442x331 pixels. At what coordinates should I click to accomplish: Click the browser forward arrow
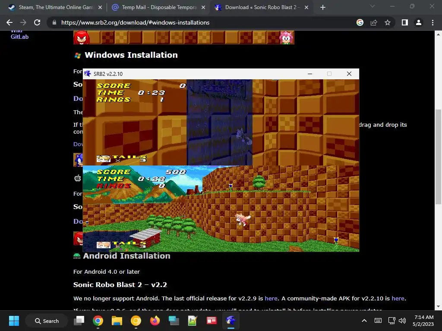(x=23, y=22)
